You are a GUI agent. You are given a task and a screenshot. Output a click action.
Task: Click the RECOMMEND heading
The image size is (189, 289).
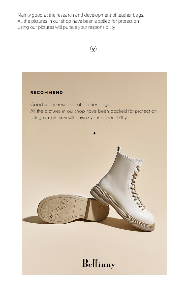(47, 93)
